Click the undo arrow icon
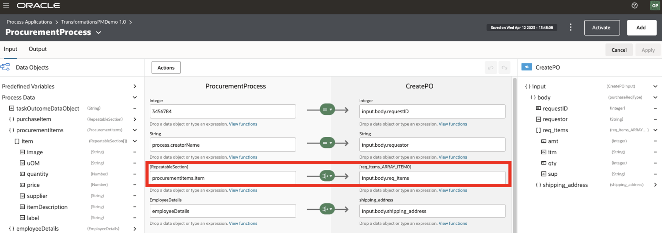This screenshot has width=662, height=233. [491, 68]
